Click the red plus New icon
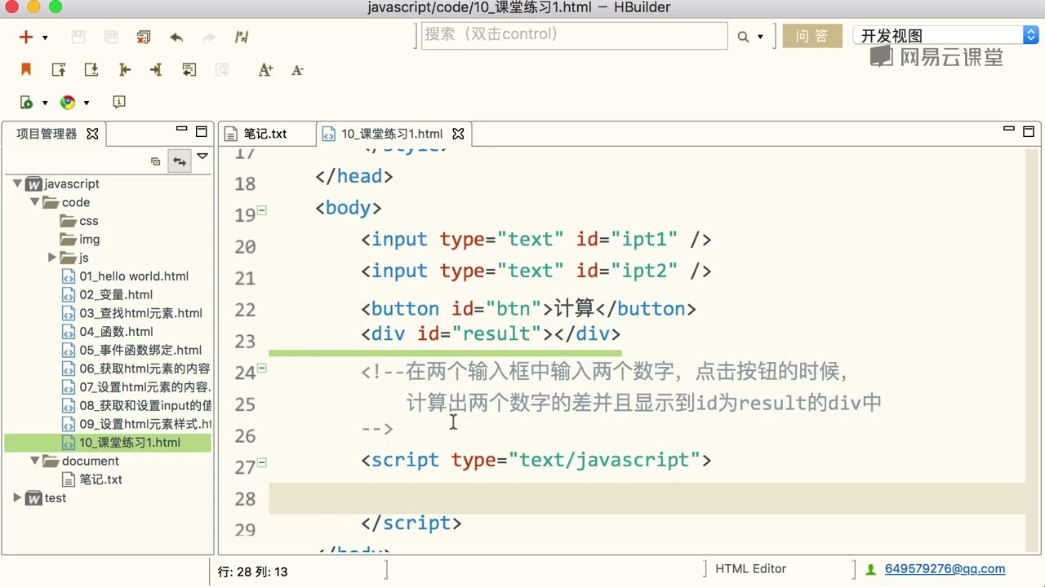 point(26,37)
